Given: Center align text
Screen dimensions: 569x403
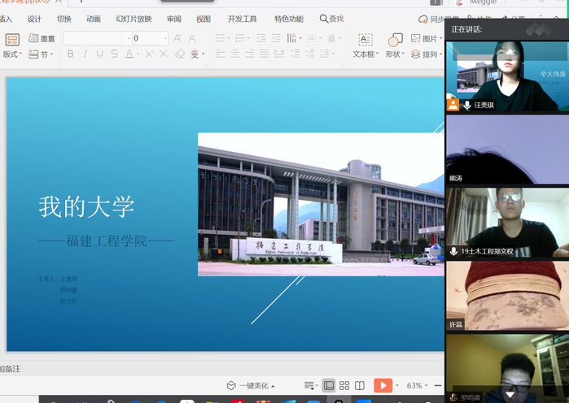Looking at the screenshot, I should 234,54.
